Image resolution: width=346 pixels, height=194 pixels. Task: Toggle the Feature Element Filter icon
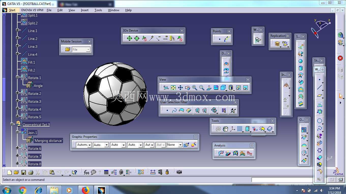pos(197,110)
